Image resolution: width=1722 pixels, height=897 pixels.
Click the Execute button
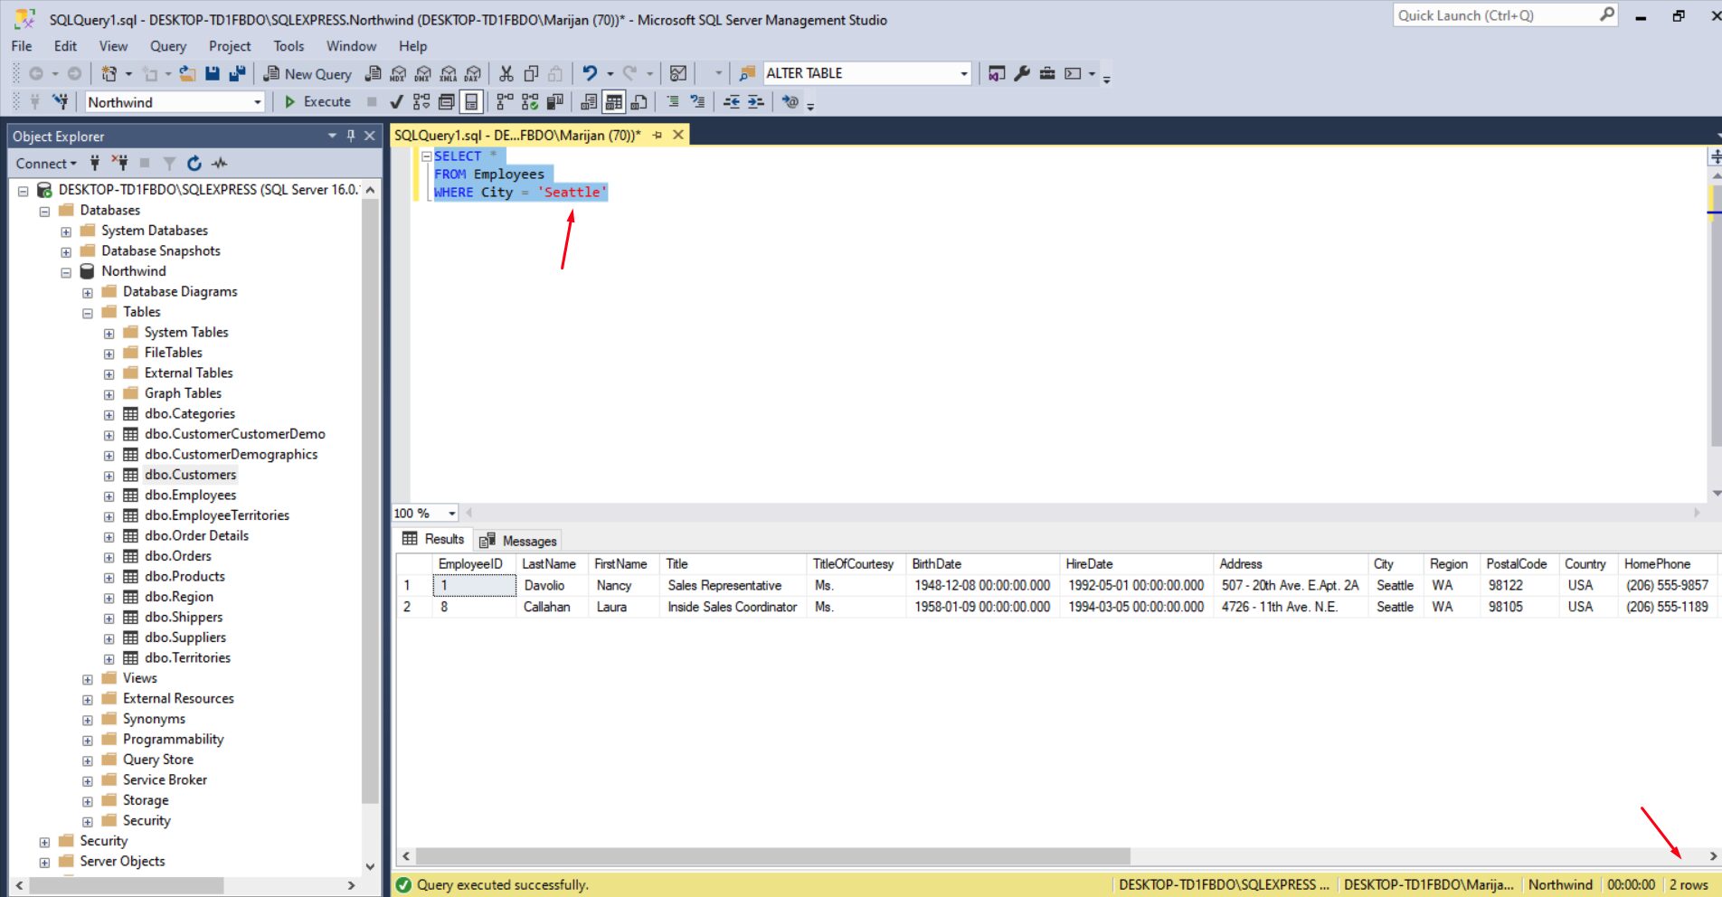point(317,102)
